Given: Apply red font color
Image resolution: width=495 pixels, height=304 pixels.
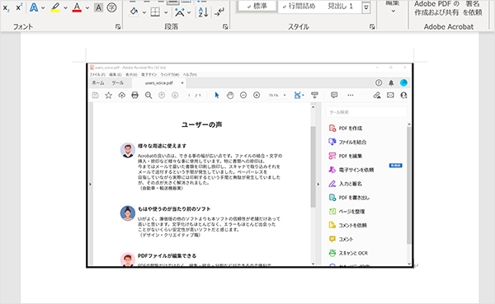Looking at the screenshot, I should click(x=77, y=7).
